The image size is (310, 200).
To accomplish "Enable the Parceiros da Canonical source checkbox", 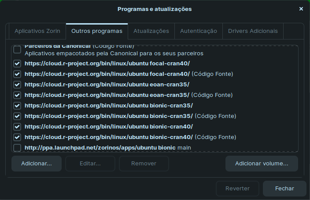I will pos(17,50).
